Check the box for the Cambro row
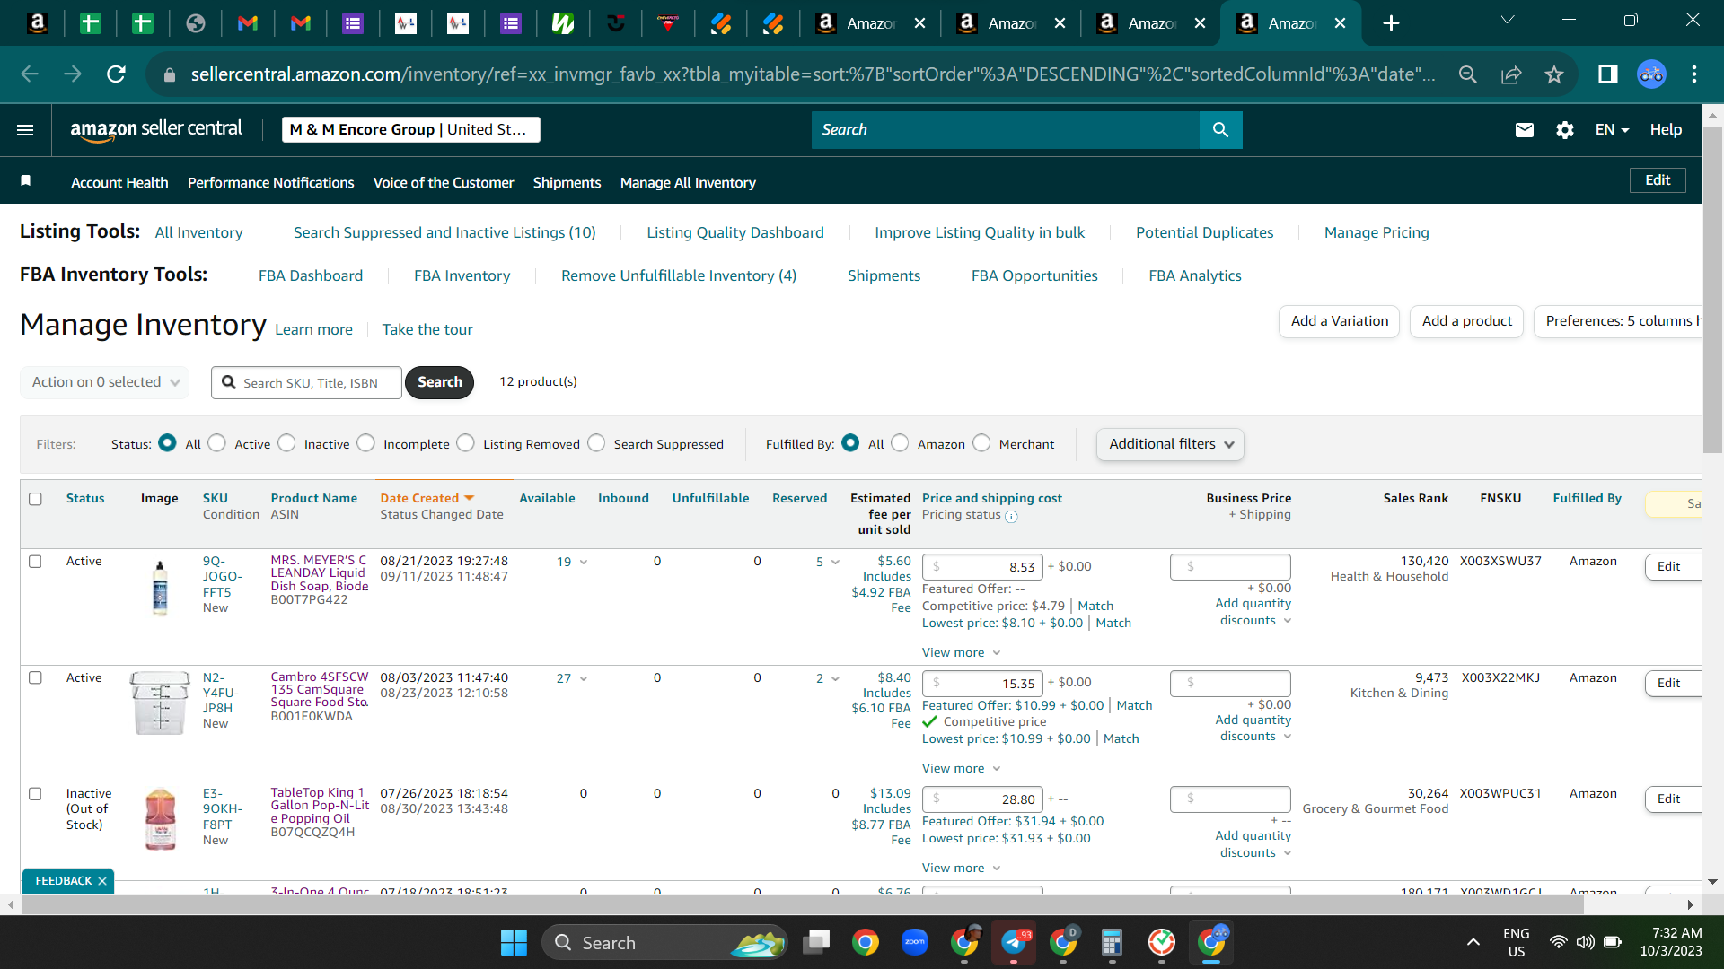 [35, 678]
